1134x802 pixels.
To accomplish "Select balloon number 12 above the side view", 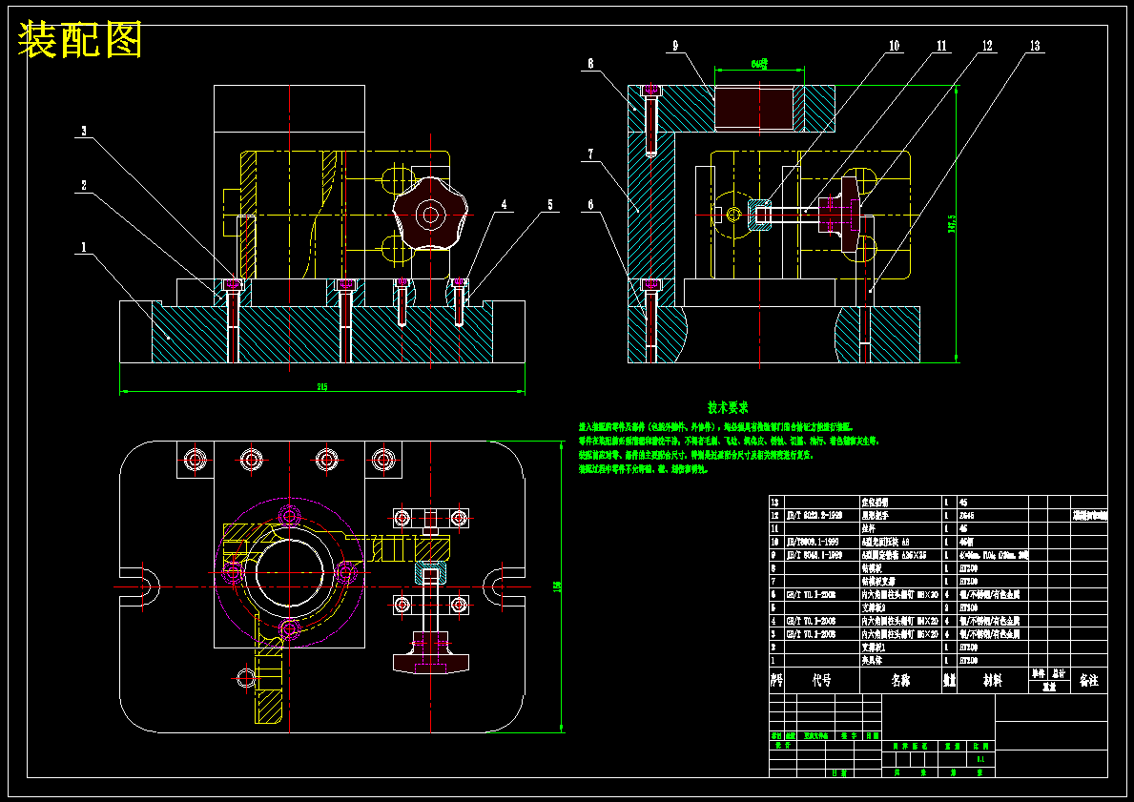I will point(987,47).
